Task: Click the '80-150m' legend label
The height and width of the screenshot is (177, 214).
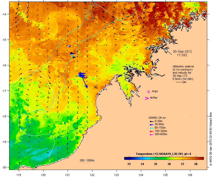Action: point(160,128)
